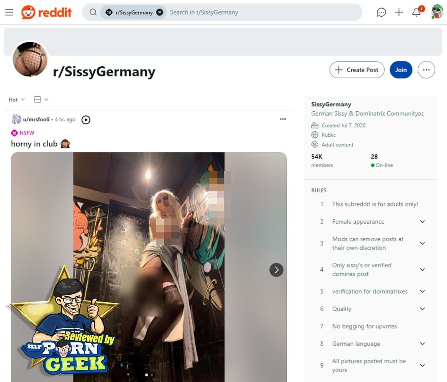Expand the Female appearance rule
Screen dimensions: 447x382
[422, 221]
